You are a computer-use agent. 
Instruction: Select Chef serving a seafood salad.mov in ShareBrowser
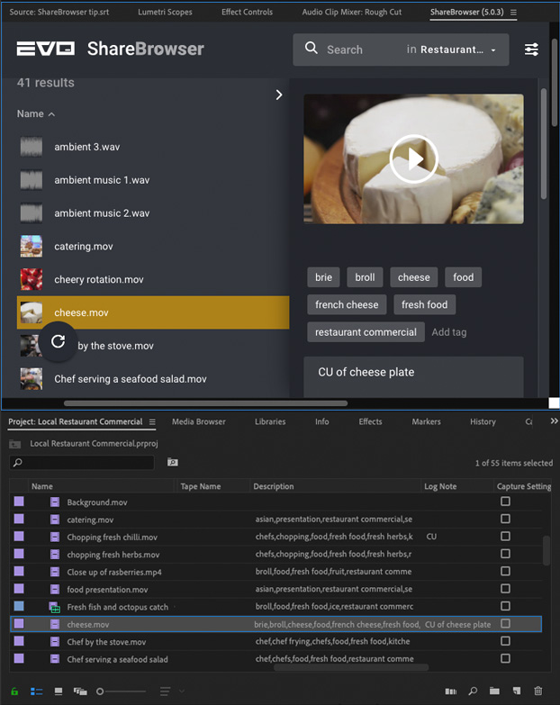coord(153,379)
